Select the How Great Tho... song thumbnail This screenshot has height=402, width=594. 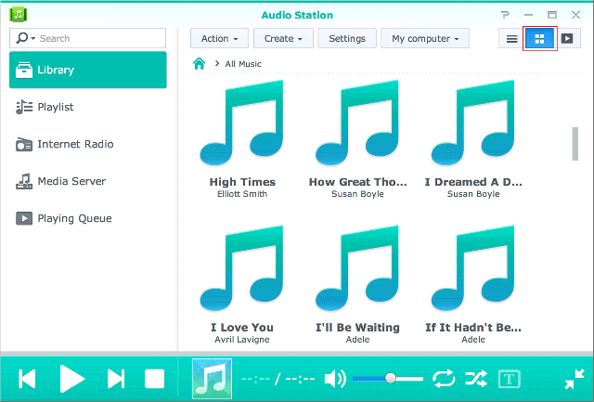pos(357,123)
